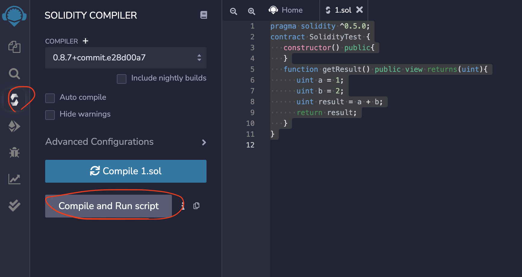Enable Include nightly builds checkbox
This screenshot has height=277, width=522.
(x=122, y=79)
